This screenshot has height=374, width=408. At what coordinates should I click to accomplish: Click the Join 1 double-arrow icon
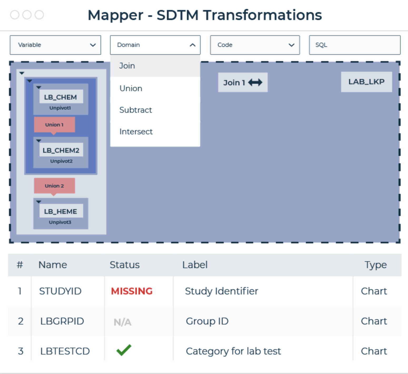pyautogui.click(x=255, y=82)
